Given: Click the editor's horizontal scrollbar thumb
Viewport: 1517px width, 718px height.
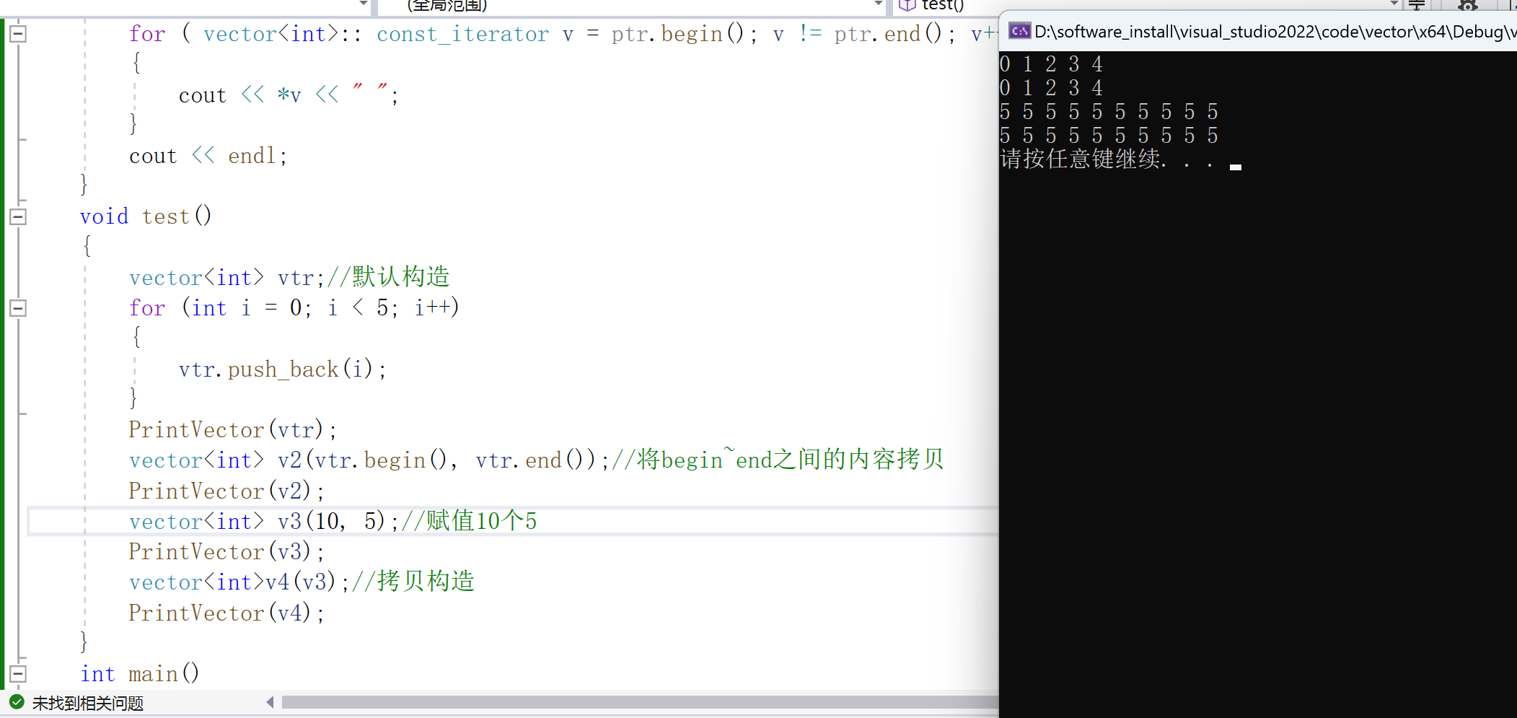Looking at the screenshot, I should click(x=640, y=702).
